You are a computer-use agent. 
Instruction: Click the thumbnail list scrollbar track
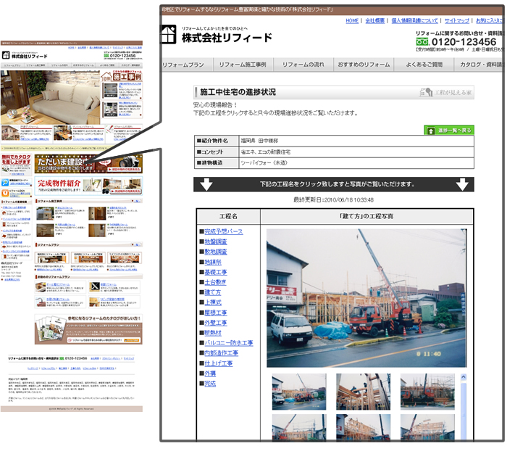(x=464, y=411)
